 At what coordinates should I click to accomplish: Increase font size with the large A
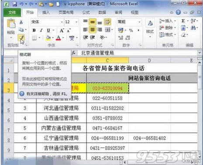pos(62,31)
